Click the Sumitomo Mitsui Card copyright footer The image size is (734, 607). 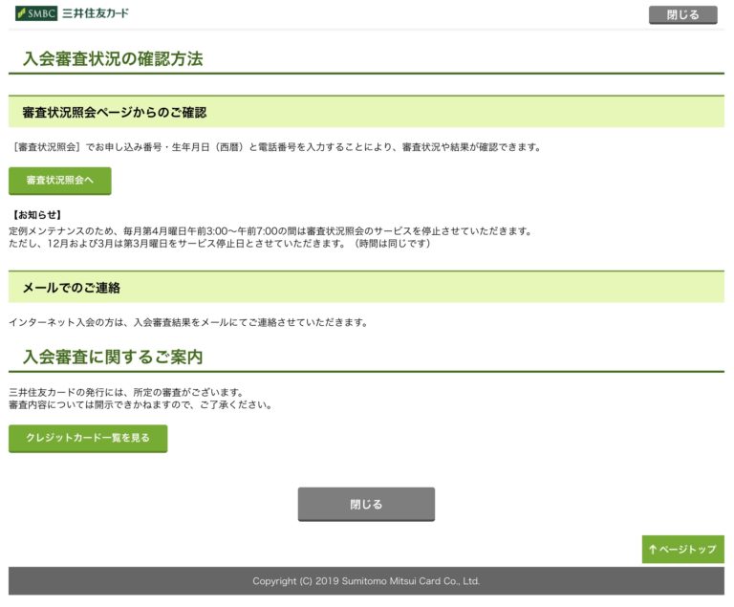click(x=366, y=581)
